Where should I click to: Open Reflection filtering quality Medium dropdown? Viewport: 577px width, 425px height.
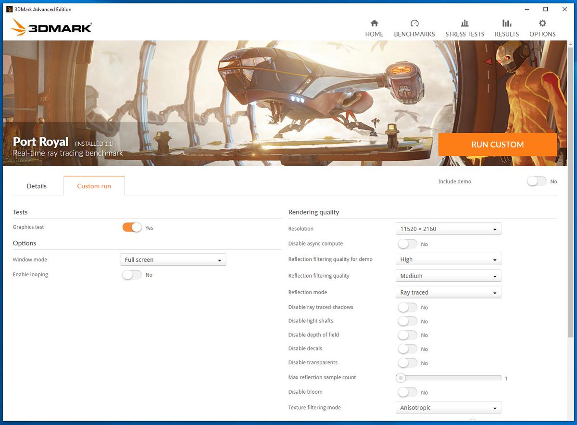[x=448, y=276]
